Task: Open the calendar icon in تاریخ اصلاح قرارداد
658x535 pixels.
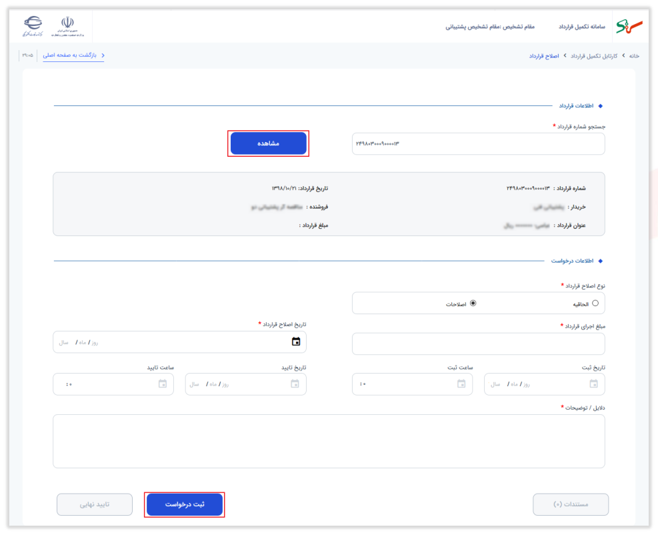Action: pyautogui.click(x=296, y=342)
